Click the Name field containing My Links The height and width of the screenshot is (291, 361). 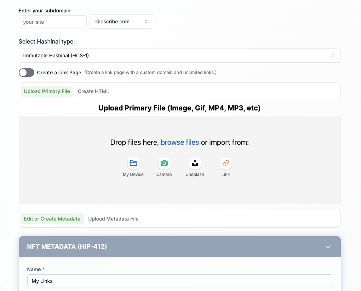pyautogui.click(x=179, y=281)
